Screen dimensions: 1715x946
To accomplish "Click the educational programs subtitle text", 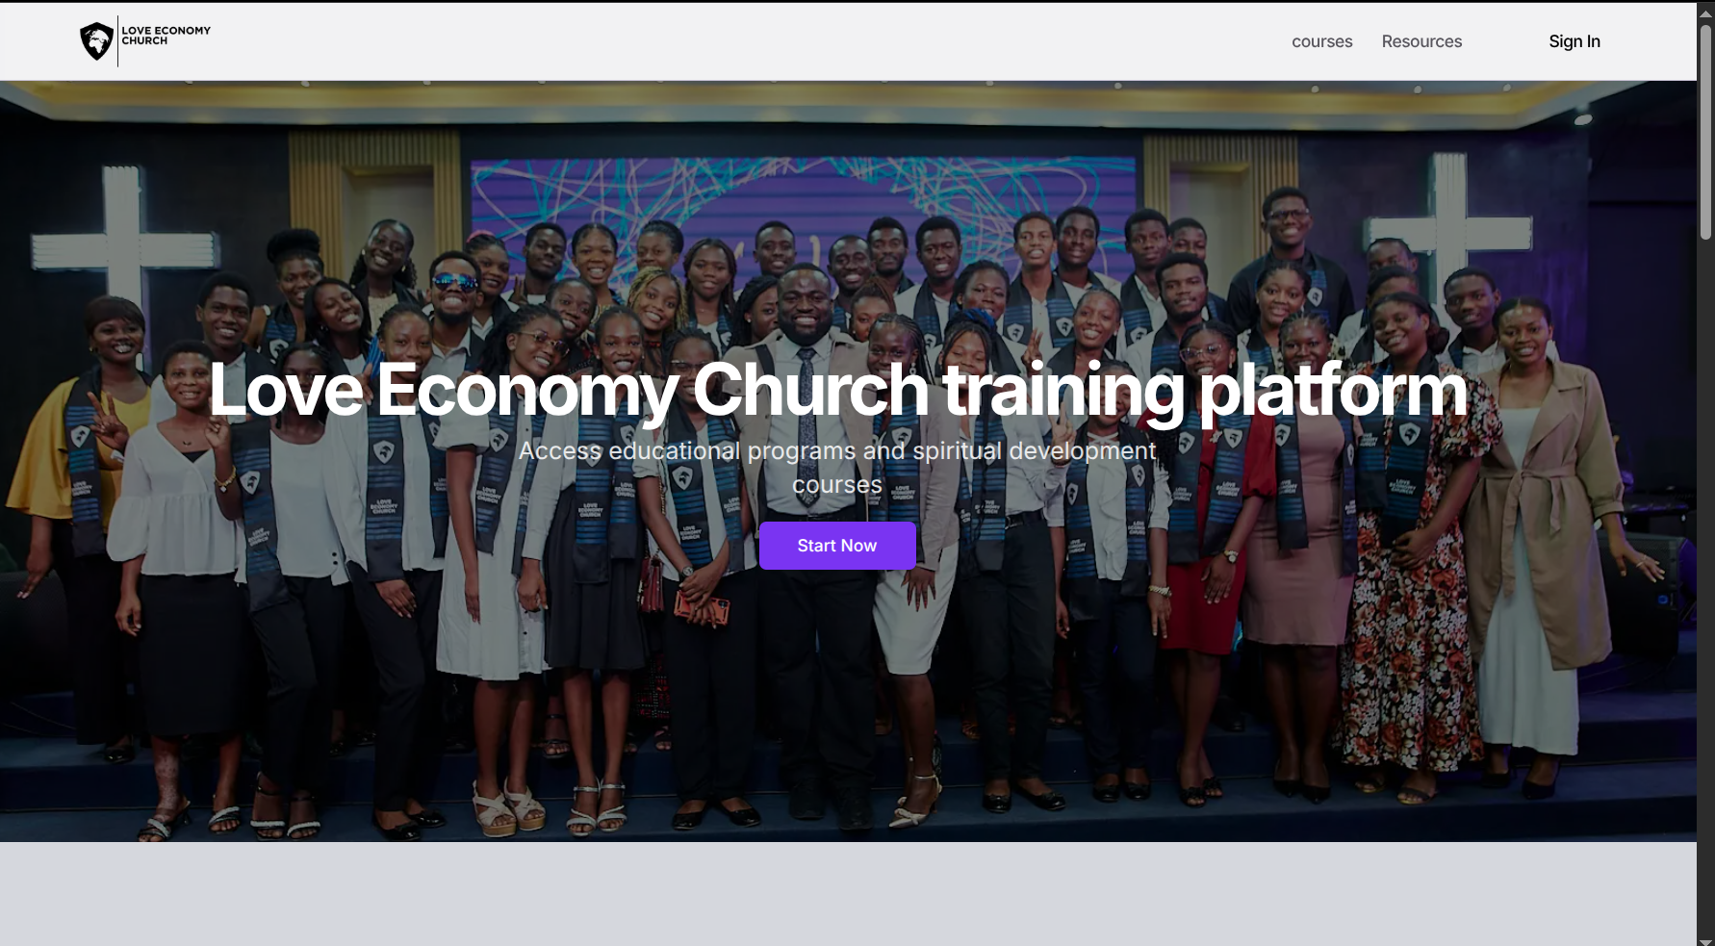I will pyautogui.click(x=837, y=468).
